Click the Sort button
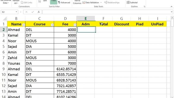This screenshot has width=174, height=98. (x=45, y=1)
